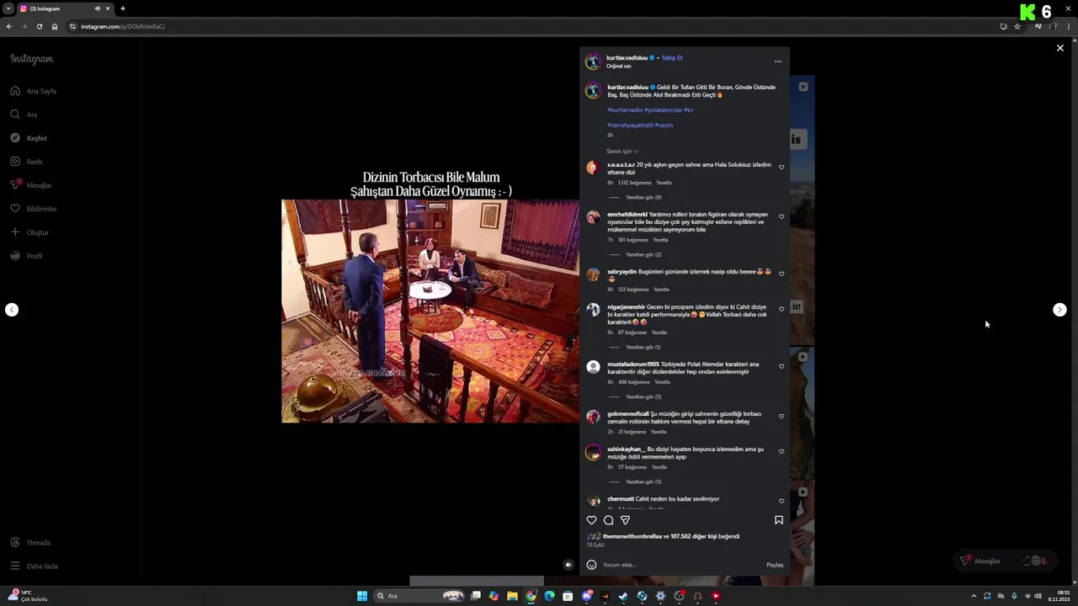The width and height of the screenshot is (1078, 606).
Task: Reply to ssbryaydin's comment with Yanıtla
Action: tap(661, 290)
